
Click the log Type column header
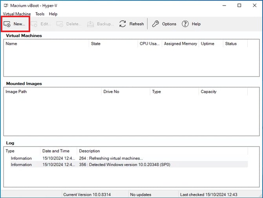pos(22,151)
